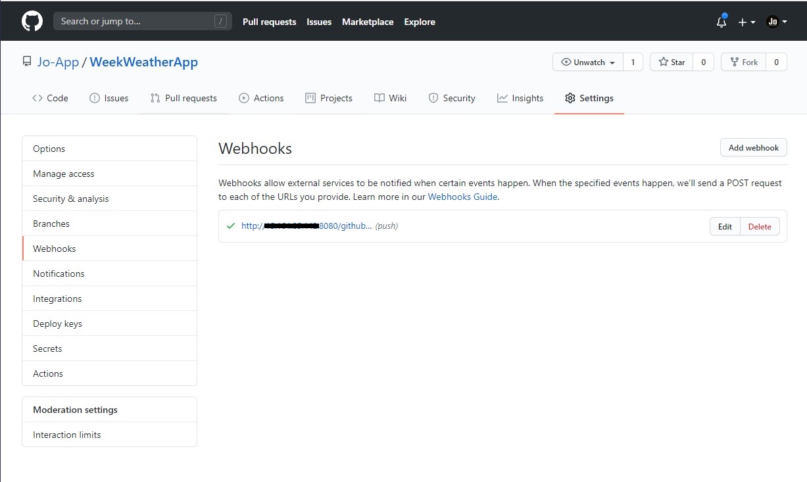The height and width of the screenshot is (482, 807).
Task: Click the slash shortcut icon in search
Action: click(x=221, y=21)
